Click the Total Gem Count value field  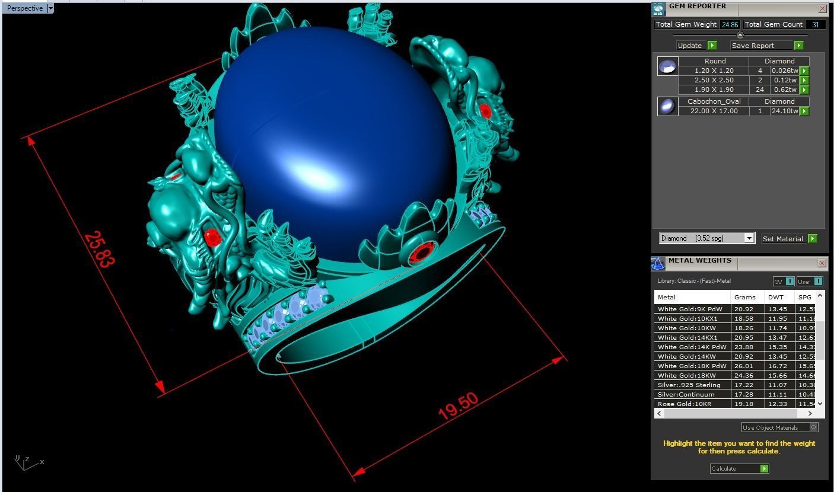tap(816, 24)
